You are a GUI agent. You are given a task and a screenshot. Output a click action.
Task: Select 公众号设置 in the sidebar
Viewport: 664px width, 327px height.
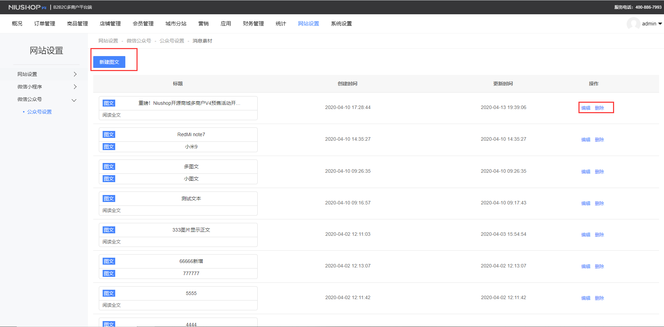39,112
